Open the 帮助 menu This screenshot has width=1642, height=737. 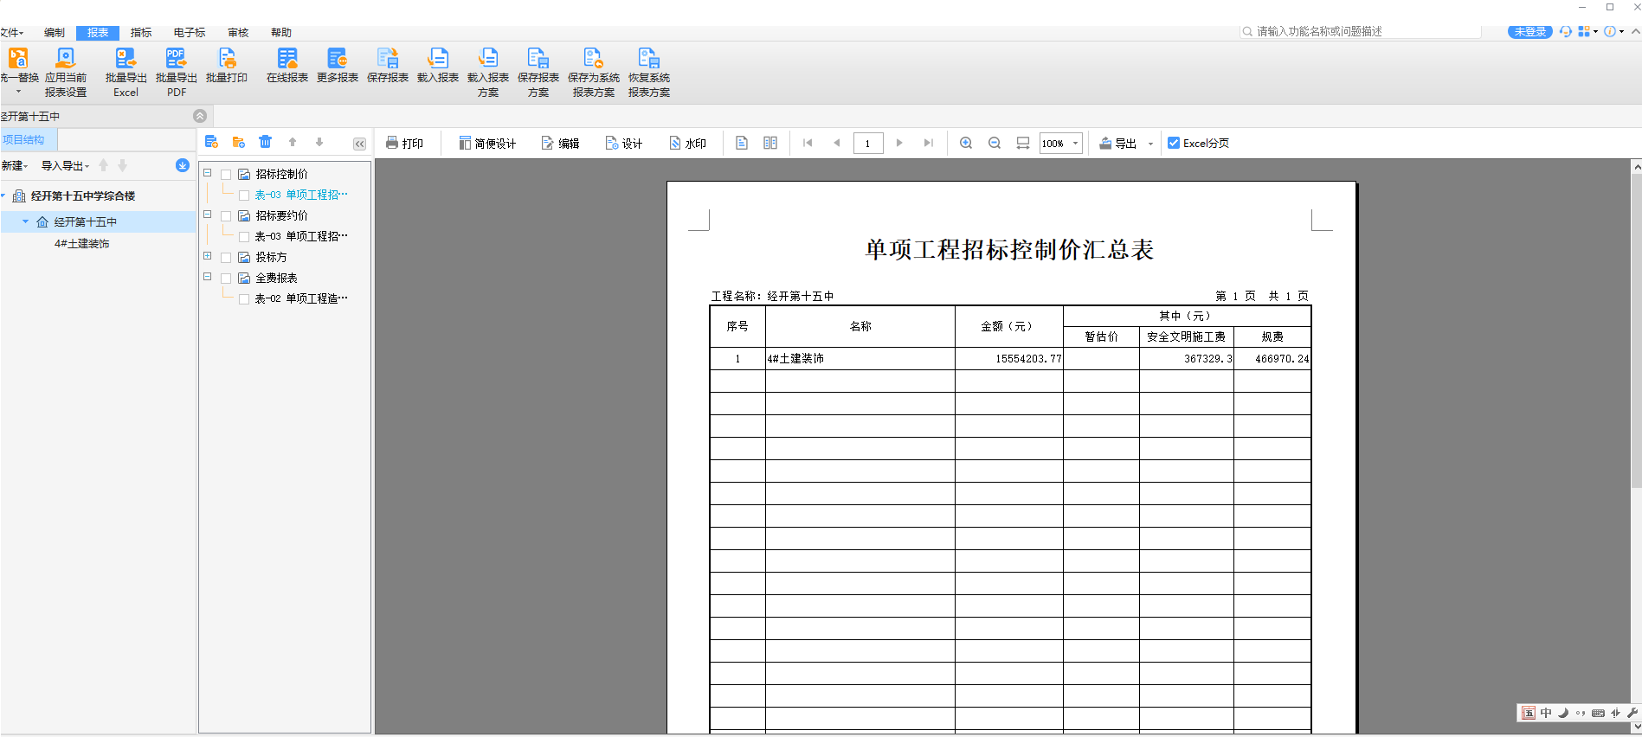click(281, 33)
